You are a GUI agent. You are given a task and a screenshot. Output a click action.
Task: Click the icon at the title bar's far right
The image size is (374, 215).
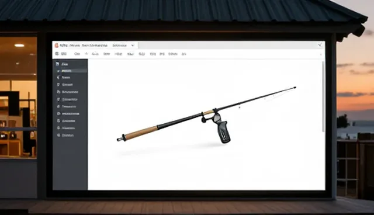tap(320, 45)
